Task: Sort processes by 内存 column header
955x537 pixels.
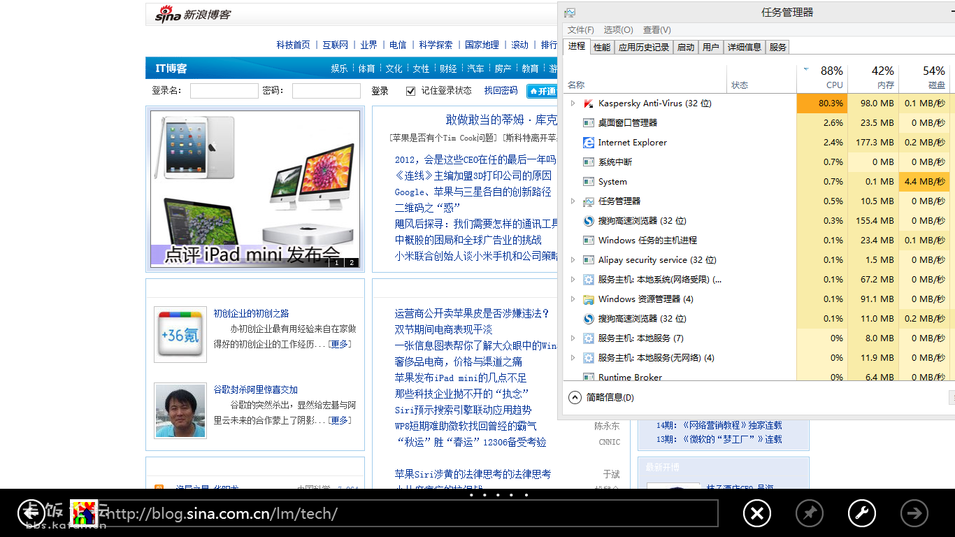Action: [x=873, y=78]
